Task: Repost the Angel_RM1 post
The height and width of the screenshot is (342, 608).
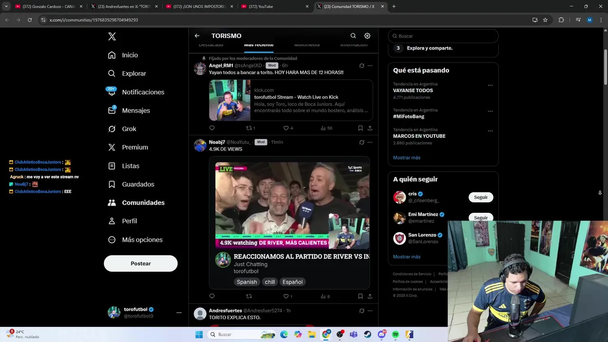Action: (x=249, y=128)
